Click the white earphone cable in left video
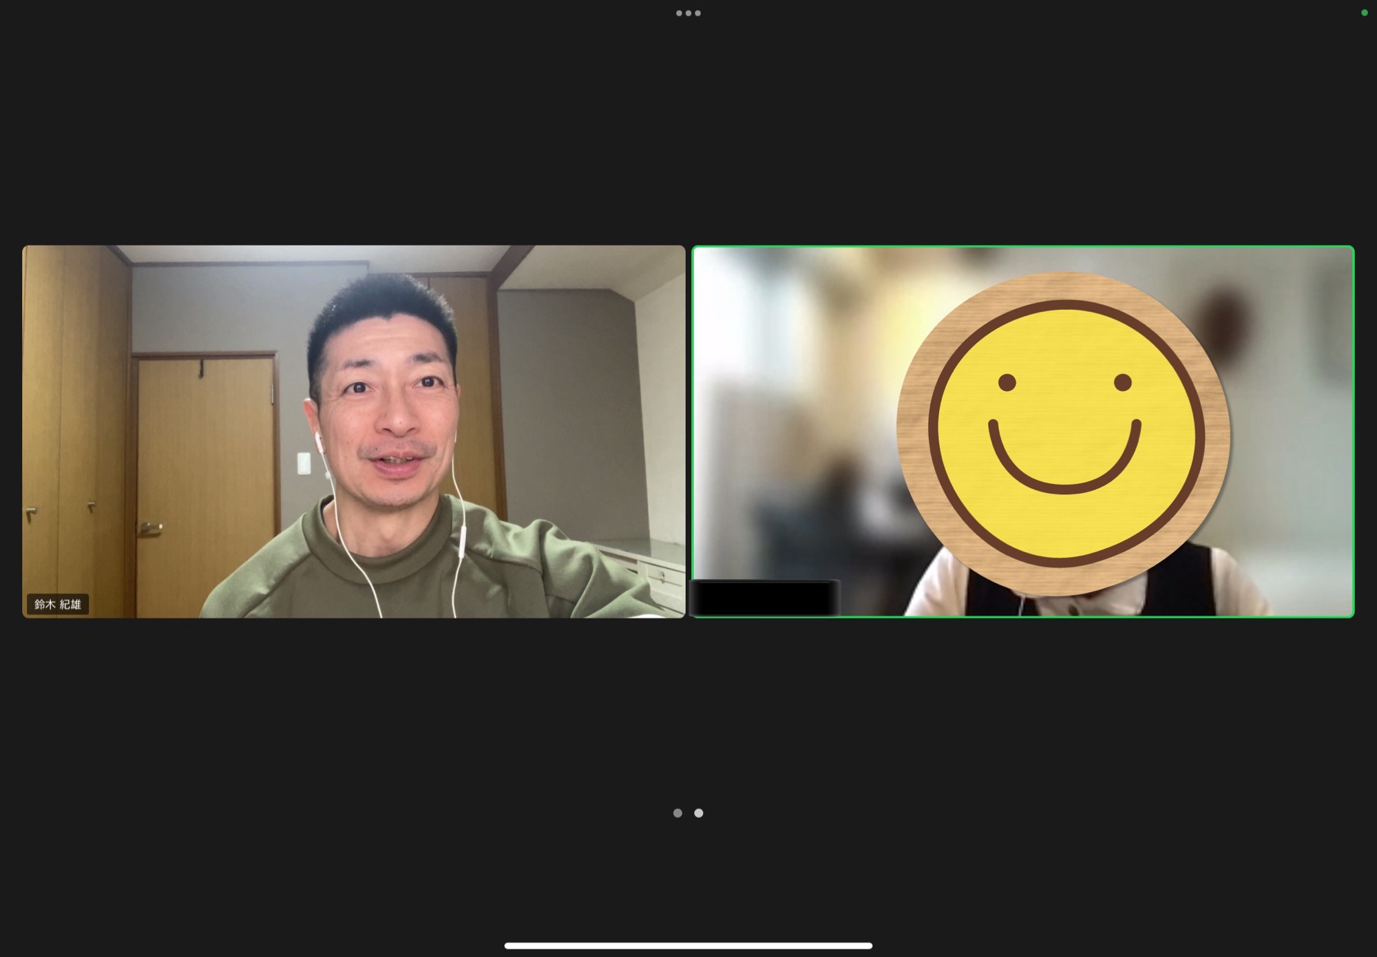1377x957 pixels. pos(358,565)
